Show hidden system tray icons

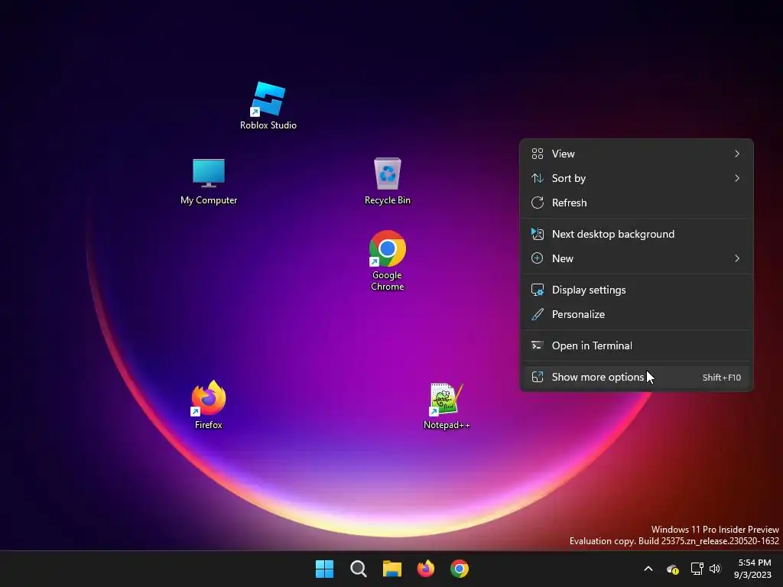coord(648,569)
